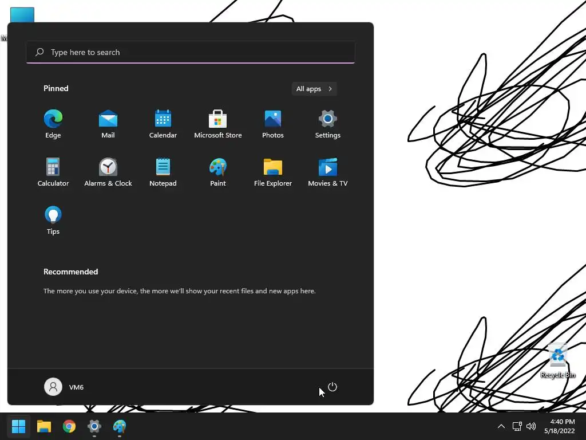Open network status in system tray
Screen dimensions: 586x440
pos(517,426)
